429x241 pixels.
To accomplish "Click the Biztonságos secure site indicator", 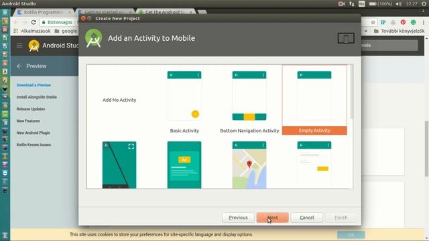I will (57, 22).
